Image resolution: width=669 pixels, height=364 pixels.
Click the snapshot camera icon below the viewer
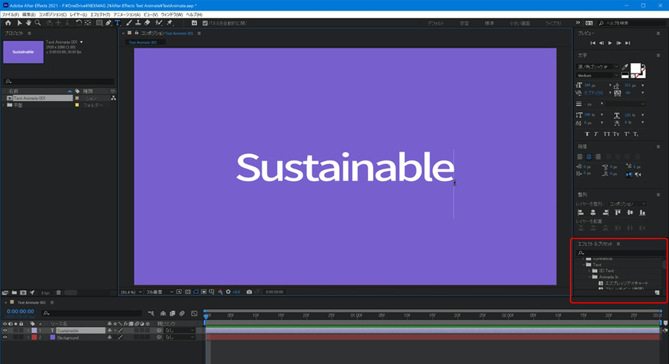tap(249, 291)
